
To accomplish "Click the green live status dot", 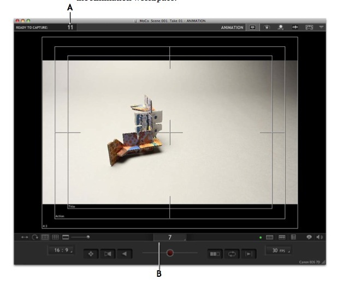I will click(261, 238).
